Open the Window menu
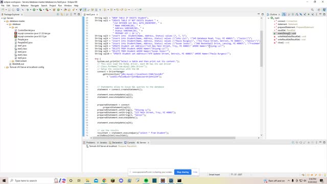 click(x=68, y=6)
